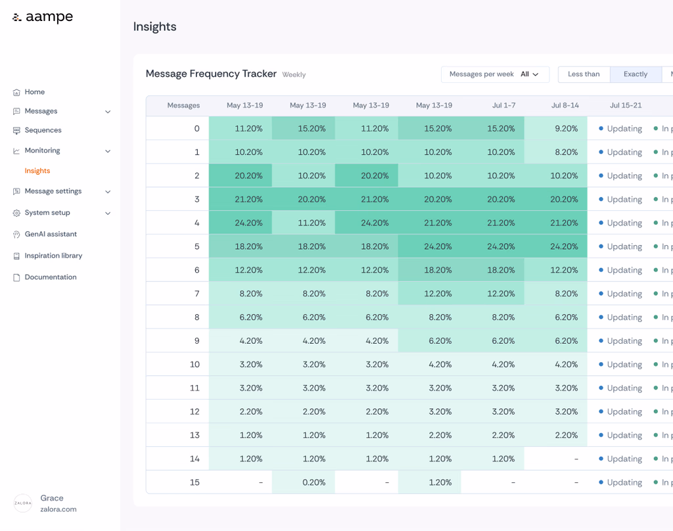Click the aampe logo
Image resolution: width=673 pixels, height=531 pixels.
43,17
